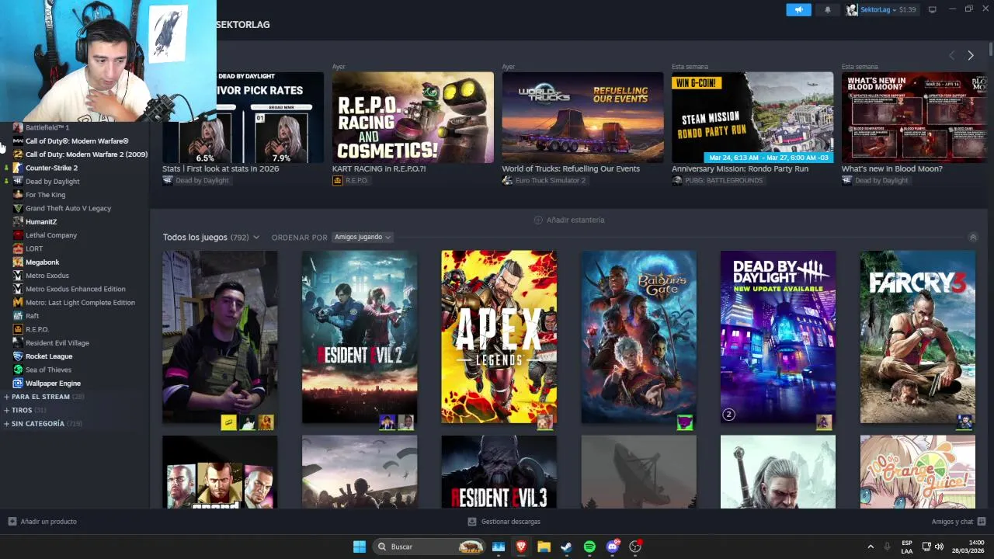This screenshot has height=559, width=994.
Task: Open the Resident Evil 2 game cover
Action: coord(360,337)
